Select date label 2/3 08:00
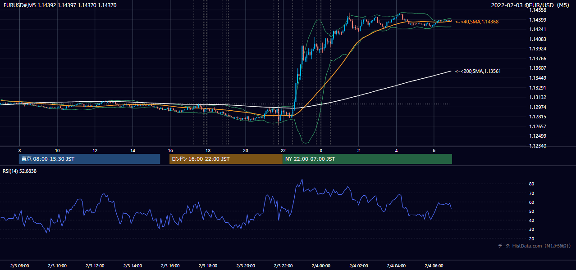The height and width of the screenshot is (270, 576). point(19,266)
